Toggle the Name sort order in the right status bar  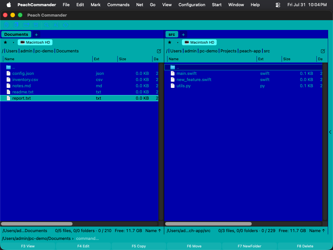(x=317, y=231)
